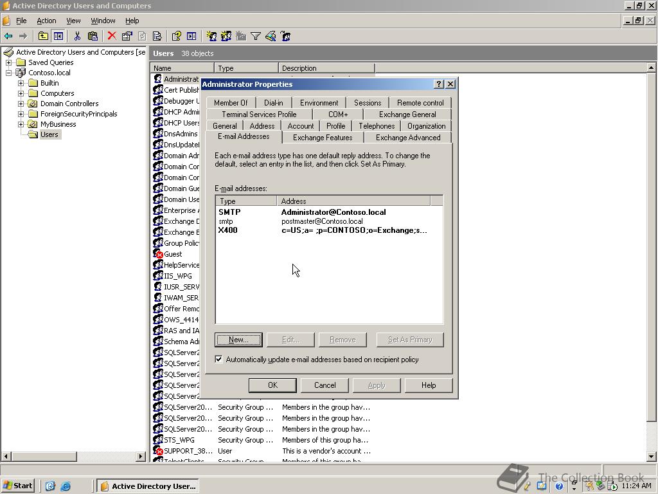Collapse the Contoso.local tree node
Viewport: 658px width, 494px height.
pos(8,73)
